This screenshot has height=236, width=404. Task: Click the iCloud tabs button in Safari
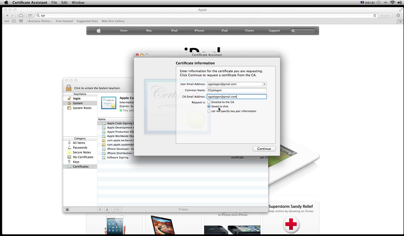tap(21, 15)
